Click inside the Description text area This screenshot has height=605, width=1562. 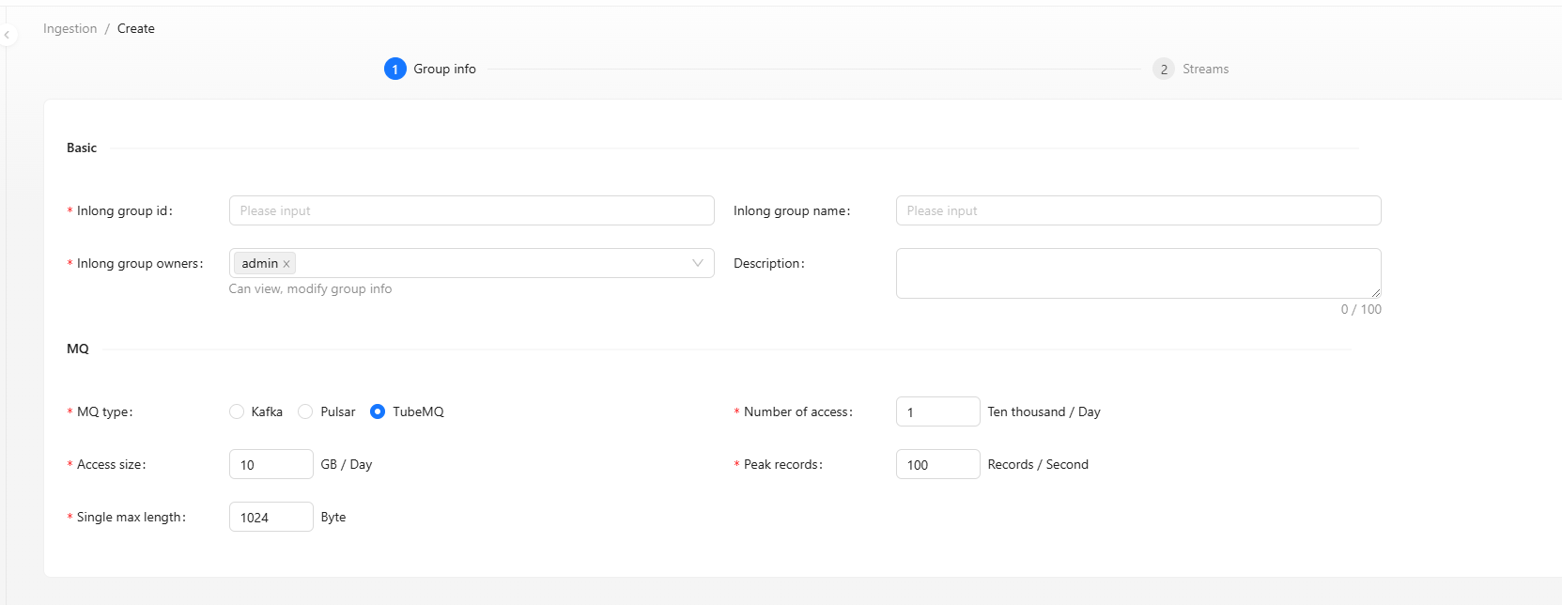1138,272
